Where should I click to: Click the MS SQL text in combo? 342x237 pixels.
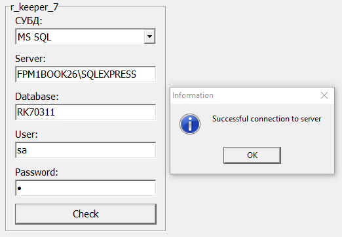coord(35,37)
